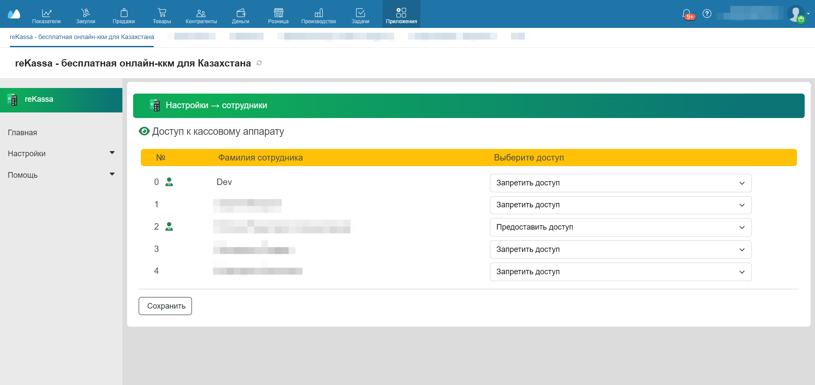This screenshot has width=815, height=385.
Task: Click the row number 4
Action: (156, 271)
